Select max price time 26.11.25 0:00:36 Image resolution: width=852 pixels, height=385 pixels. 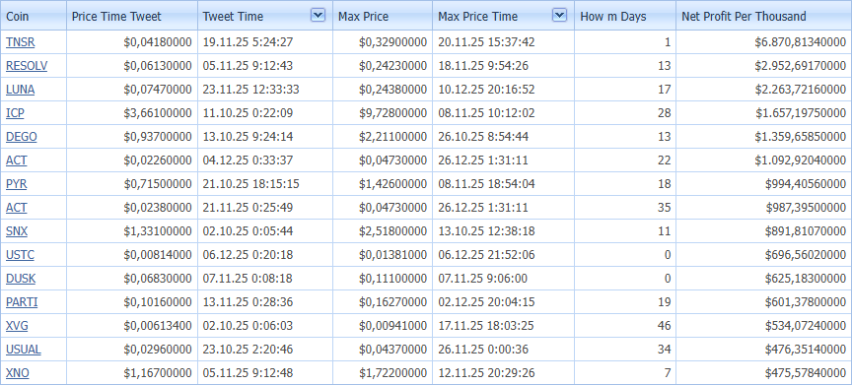click(x=483, y=350)
